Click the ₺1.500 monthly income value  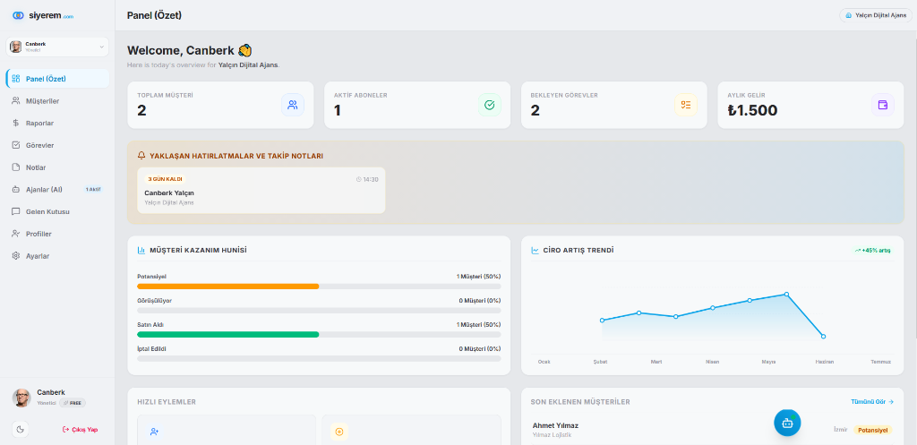(752, 110)
